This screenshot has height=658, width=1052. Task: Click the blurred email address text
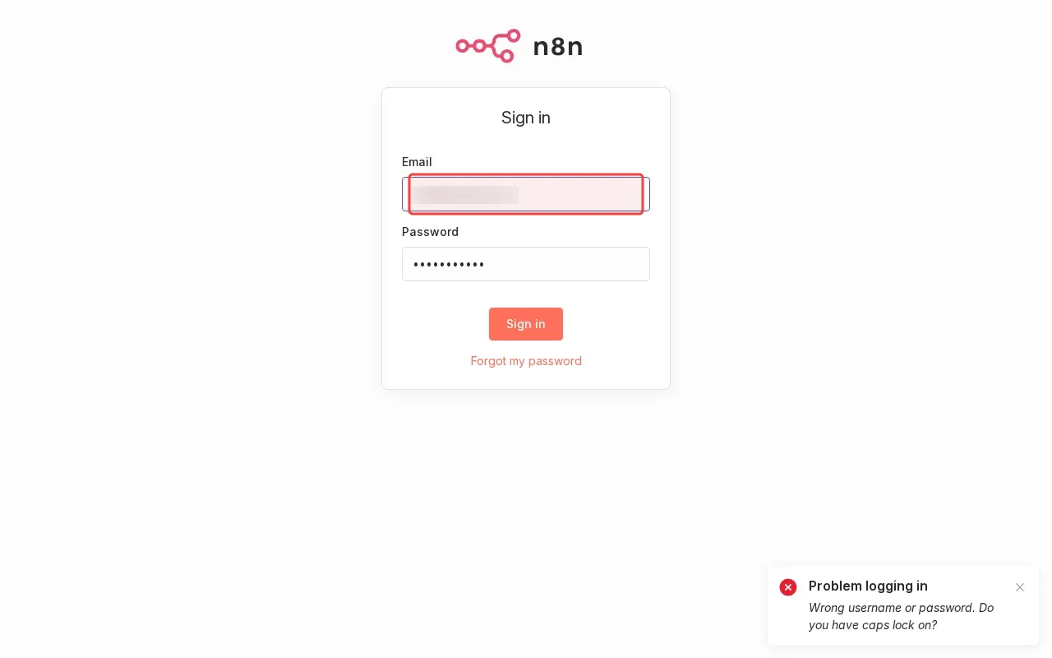(465, 195)
